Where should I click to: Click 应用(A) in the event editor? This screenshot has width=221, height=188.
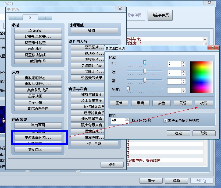(x=202, y=181)
